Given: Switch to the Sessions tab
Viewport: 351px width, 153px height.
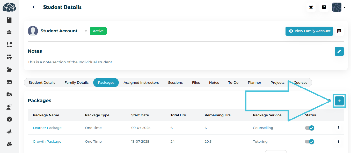Looking at the screenshot, I should pyautogui.click(x=175, y=83).
